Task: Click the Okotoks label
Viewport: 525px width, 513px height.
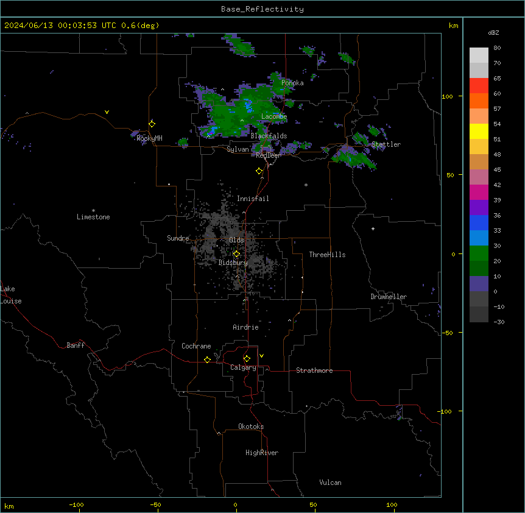Action: click(x=251, y=426)
